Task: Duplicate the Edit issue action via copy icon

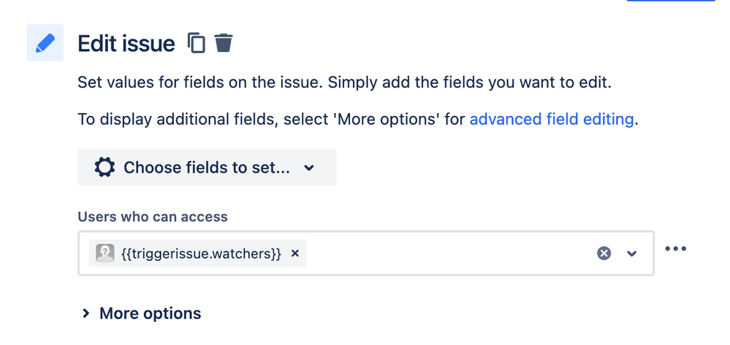Action: point(196,43)
